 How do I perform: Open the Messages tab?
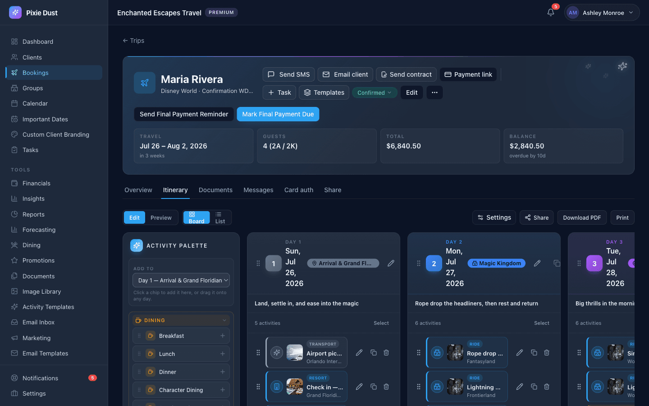coord(258,190)
